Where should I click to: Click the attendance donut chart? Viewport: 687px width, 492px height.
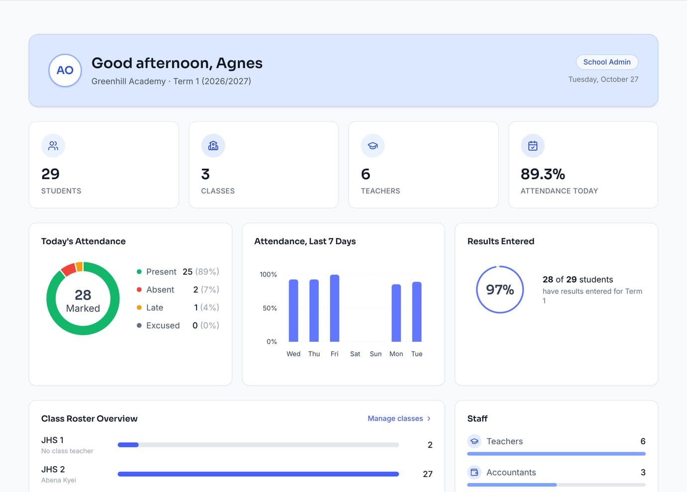83,298
